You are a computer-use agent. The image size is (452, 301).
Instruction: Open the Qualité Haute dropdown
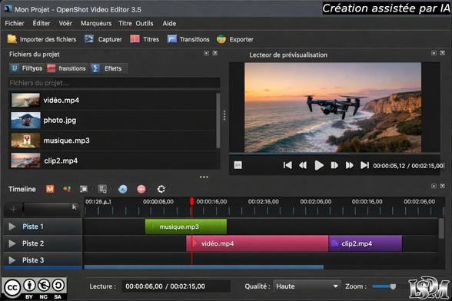click(x=307, y=286)
